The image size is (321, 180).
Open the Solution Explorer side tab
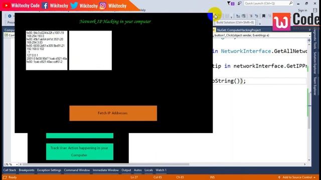pyautogui.click(x=315, y=63)
